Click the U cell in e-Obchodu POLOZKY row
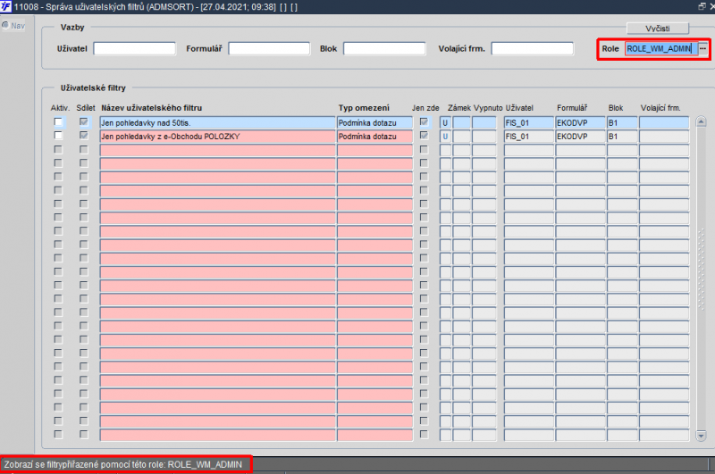Image resolution: width=715 pixels, height=474 pixels. 445,137
